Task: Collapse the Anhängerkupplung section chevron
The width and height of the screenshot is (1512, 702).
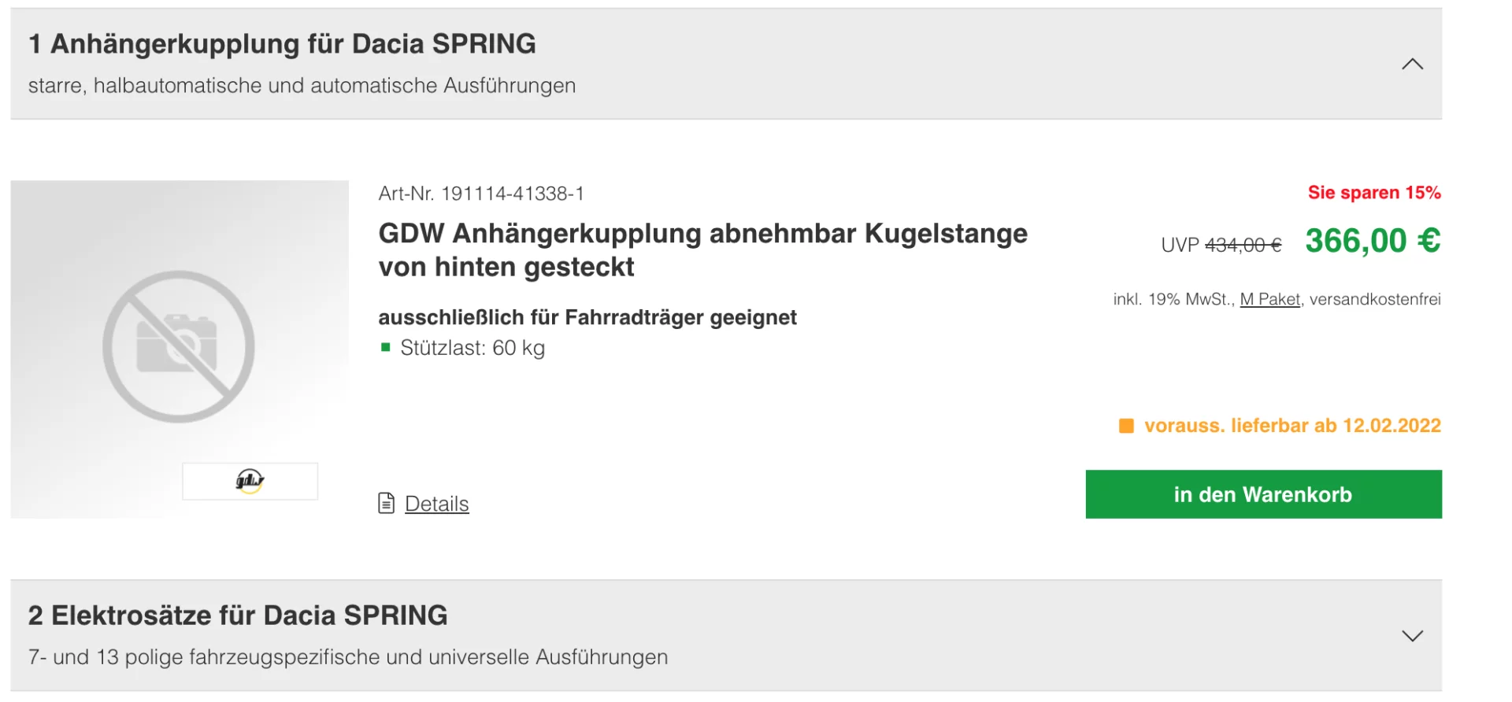Action: (1412, 65)
